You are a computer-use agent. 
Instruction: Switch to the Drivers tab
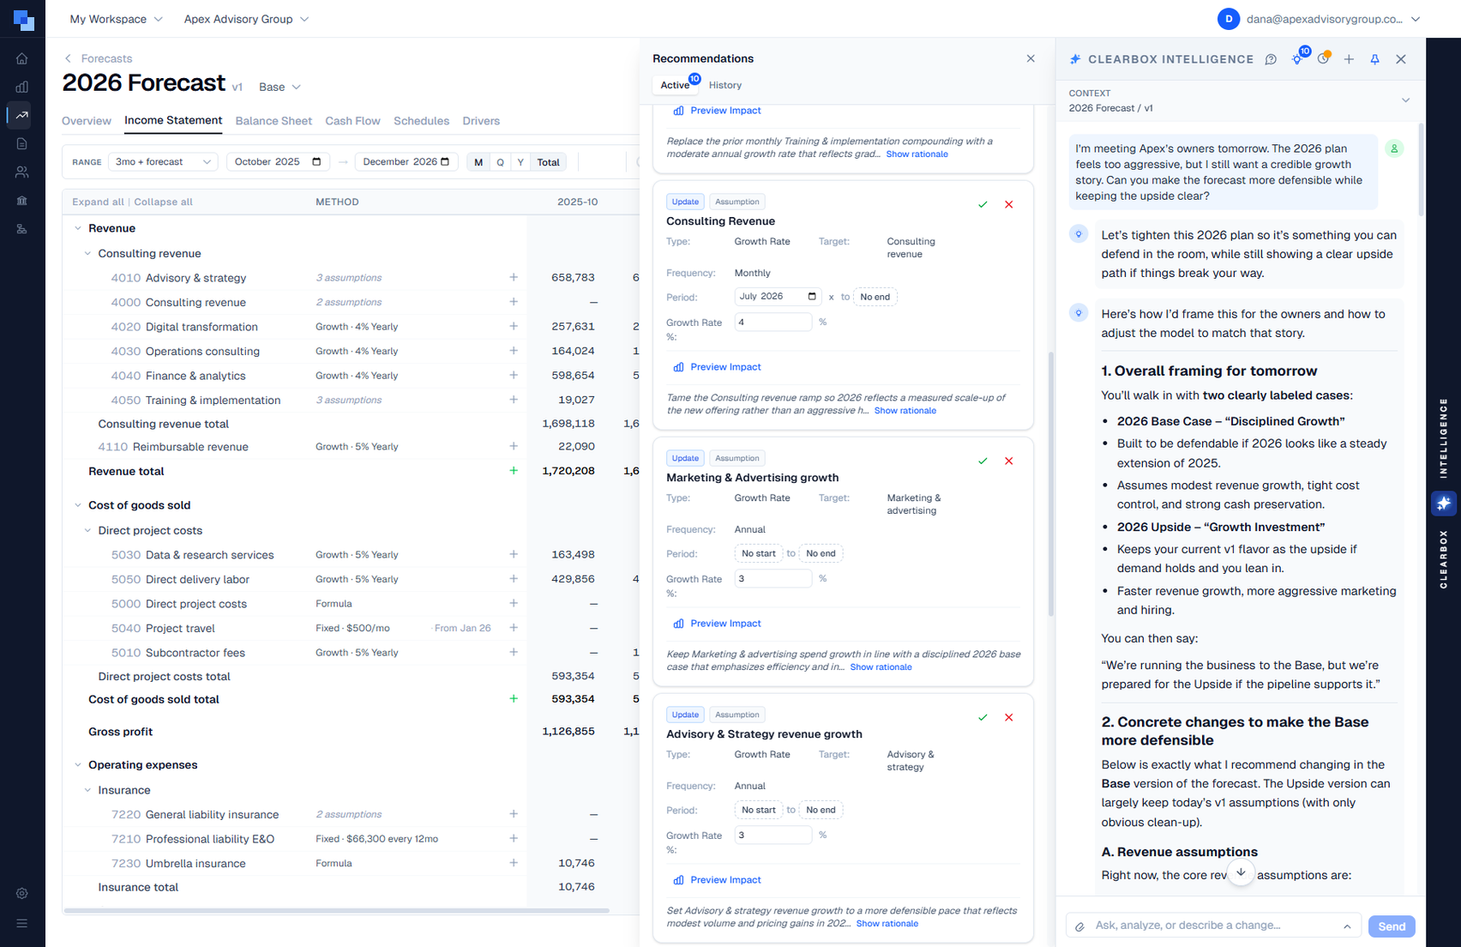(481, 121)
